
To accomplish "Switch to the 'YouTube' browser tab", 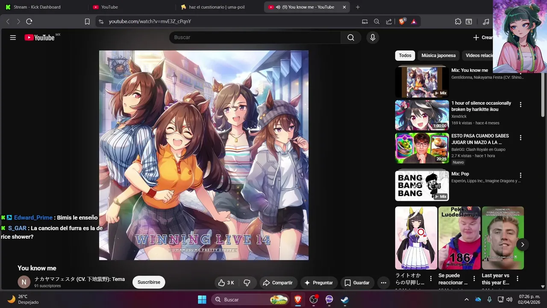I will click(130, 7).
